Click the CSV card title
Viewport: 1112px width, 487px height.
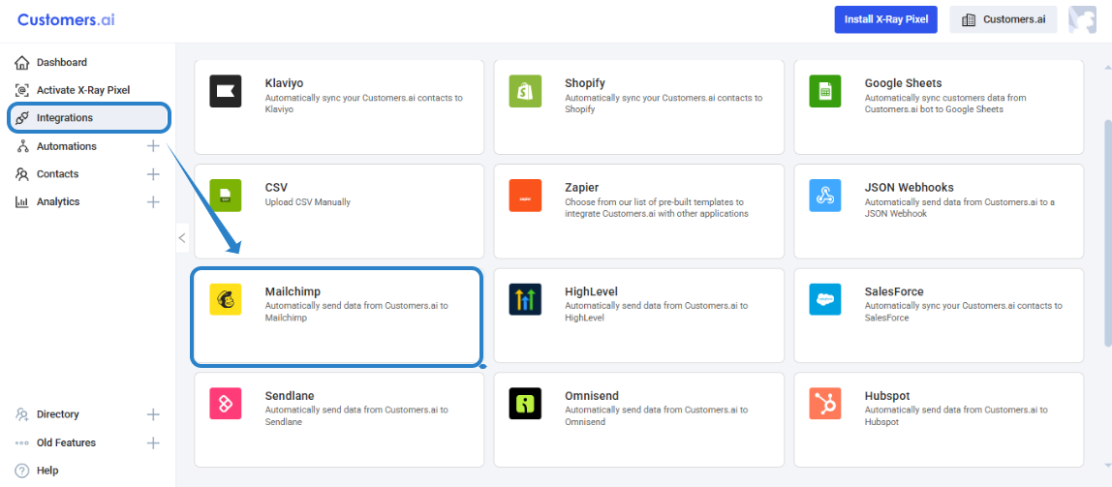click(276, 187)
